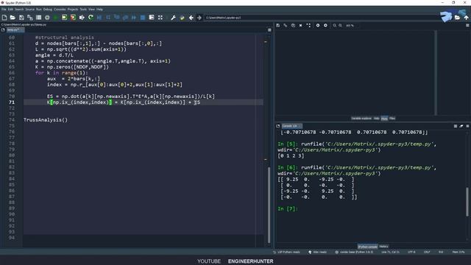Zoom in the plot
471x265 pixels.
coord(340,26)
